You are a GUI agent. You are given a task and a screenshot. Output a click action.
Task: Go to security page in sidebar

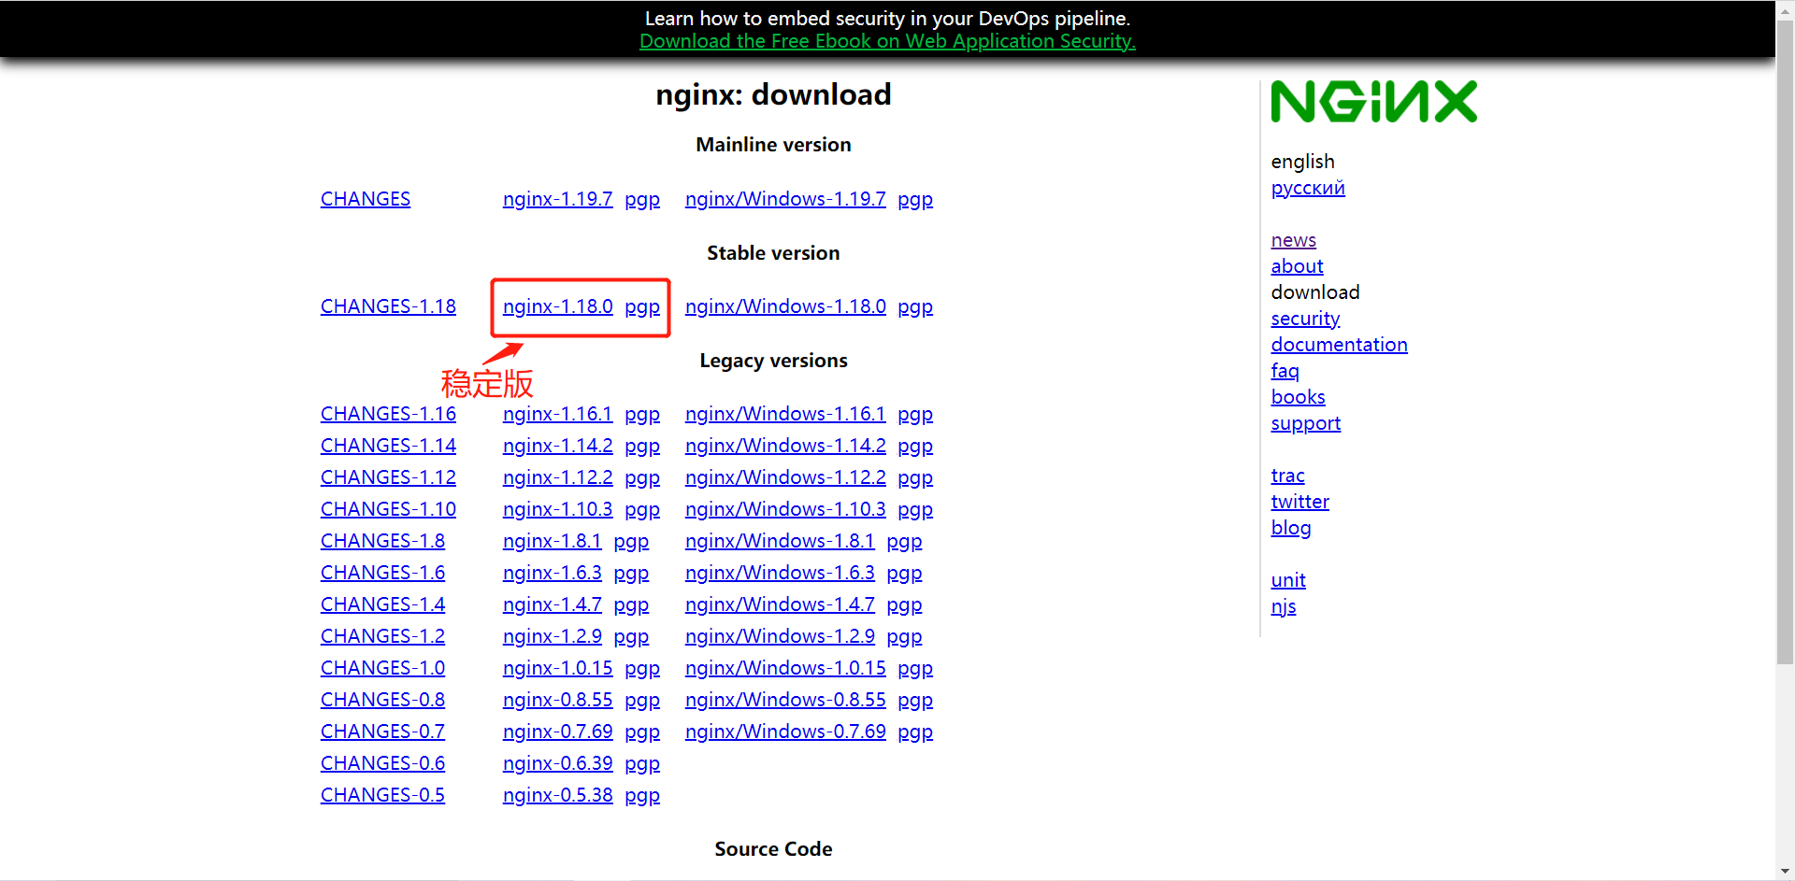1305,319
